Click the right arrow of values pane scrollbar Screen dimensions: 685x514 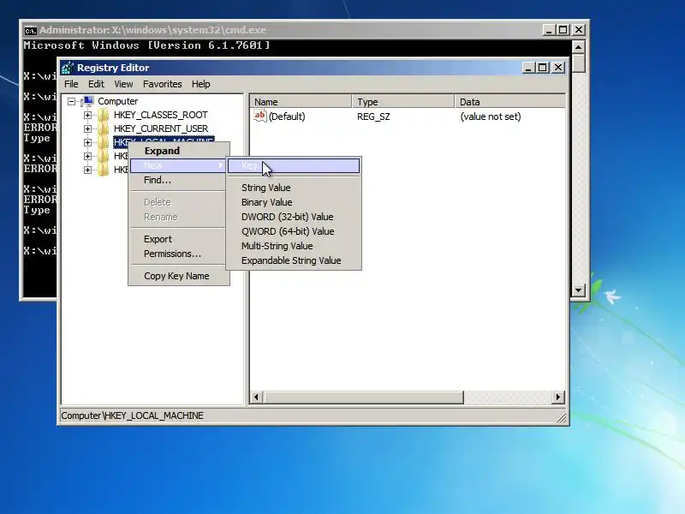pyautogui.click(x=558, y=397)
